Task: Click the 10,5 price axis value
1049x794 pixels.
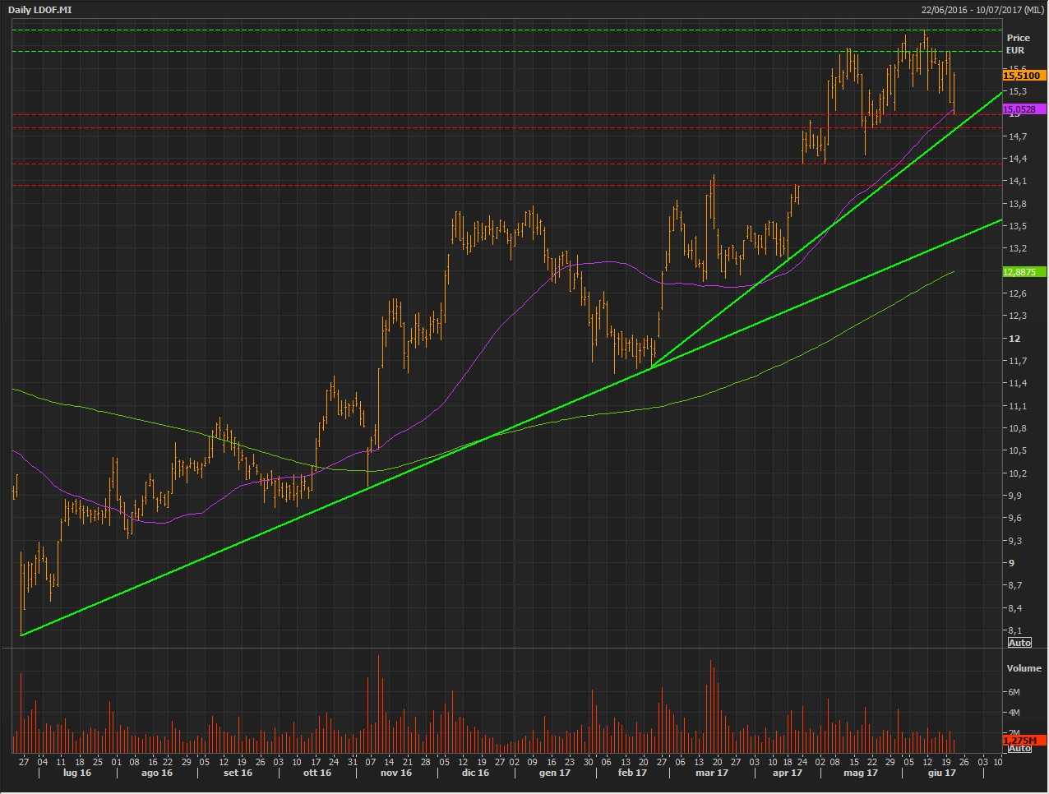Action: click(x=1017, y=450)
